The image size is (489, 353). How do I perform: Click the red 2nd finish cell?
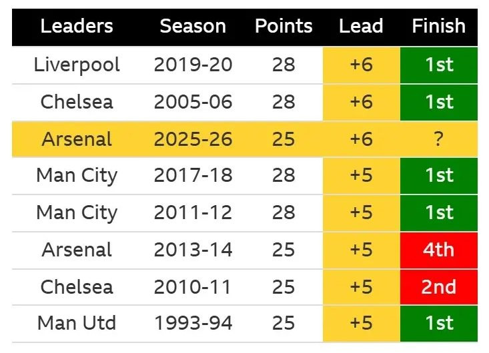point(439,287)
